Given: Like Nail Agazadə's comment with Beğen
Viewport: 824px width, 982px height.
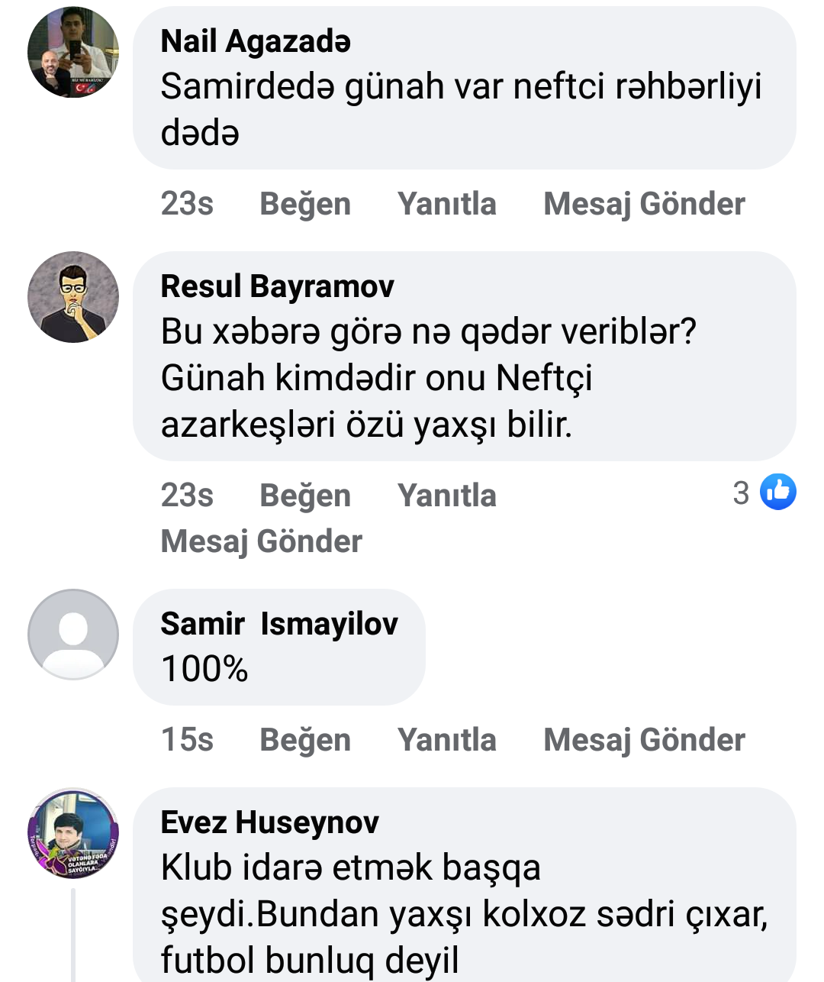Looking at the screenshot, I should 305,204.
